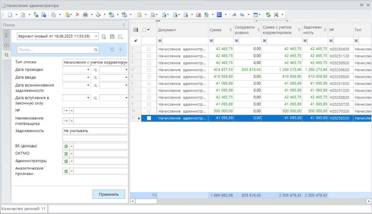The width and height of the screenshot is (372, 214).
Task: Open the info side tab icon
Action: pyautogui.click(x=6, y=45)
